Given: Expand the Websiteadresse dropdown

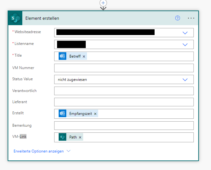Looking at the screenshot, I should click(x=185, y=33).
